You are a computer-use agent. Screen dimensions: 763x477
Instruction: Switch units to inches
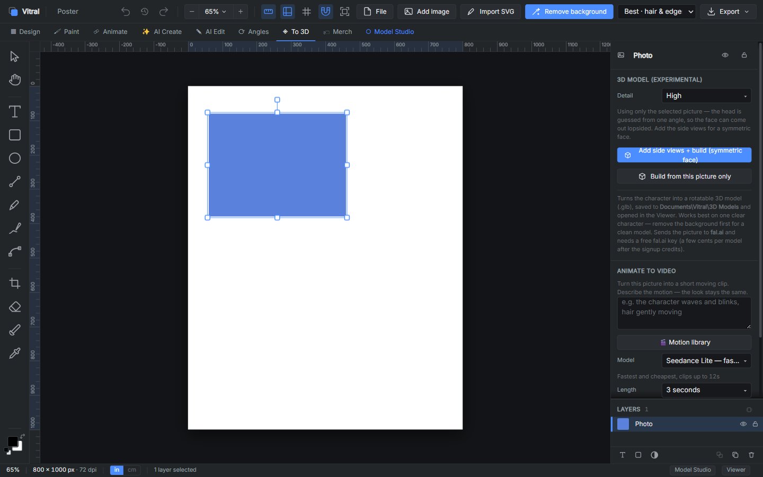click(x=117, y=470)
